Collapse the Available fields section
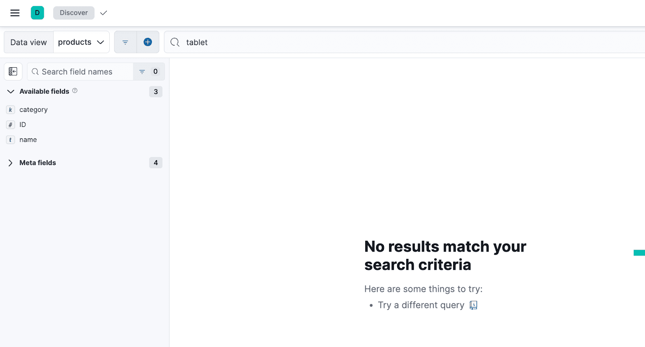This screenshot has height=347, width=645. (x=11, y=91)
